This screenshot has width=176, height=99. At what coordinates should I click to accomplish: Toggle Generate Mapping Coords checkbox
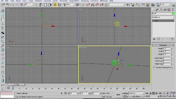pyautogui.click(x=154, y=67)
